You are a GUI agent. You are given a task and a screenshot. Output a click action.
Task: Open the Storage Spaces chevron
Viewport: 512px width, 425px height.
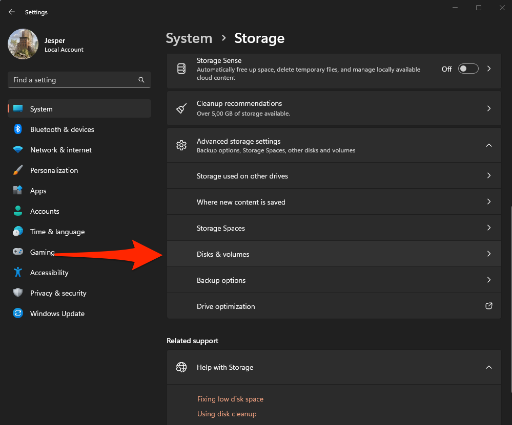click(x=489, y=228)
